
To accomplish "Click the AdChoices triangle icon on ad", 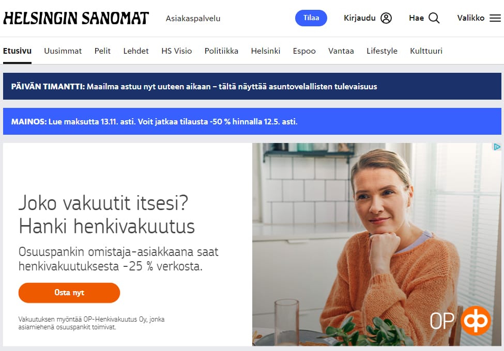I will point(497,147).
